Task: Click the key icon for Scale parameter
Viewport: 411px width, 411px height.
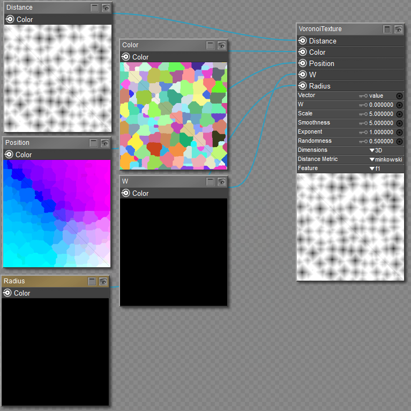Action: (363, 114)
